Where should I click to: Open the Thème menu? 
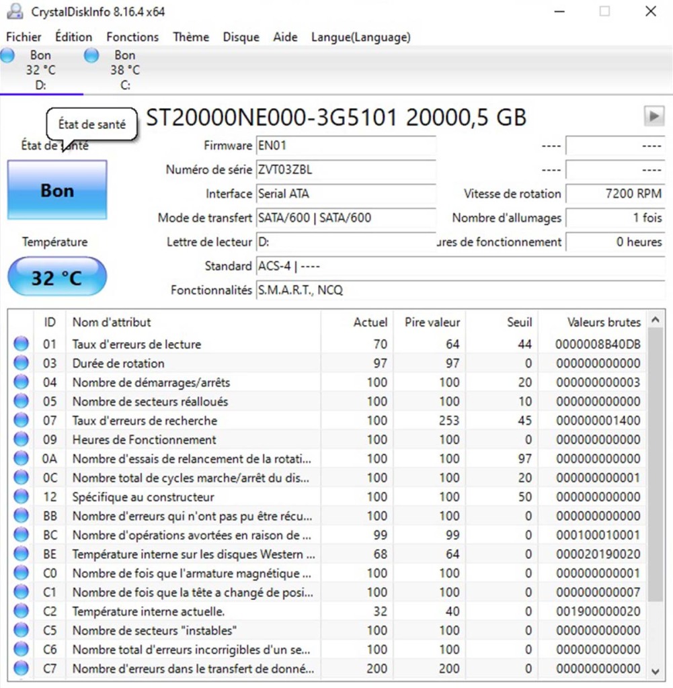[191, 37]
